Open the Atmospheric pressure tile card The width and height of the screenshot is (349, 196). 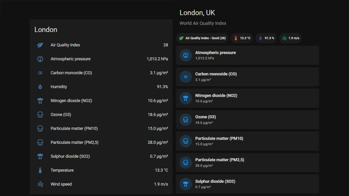(x=247, y=55)
